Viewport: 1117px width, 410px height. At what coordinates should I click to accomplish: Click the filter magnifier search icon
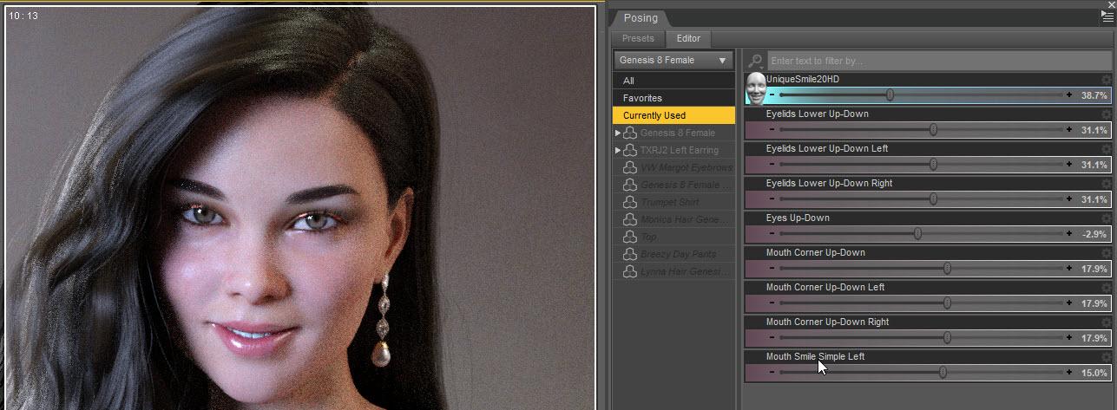tap(755, 61)
